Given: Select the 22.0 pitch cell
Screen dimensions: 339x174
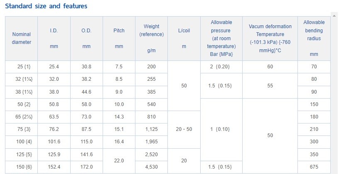Looking at the screenshot, I should click(x=119, y=161).
